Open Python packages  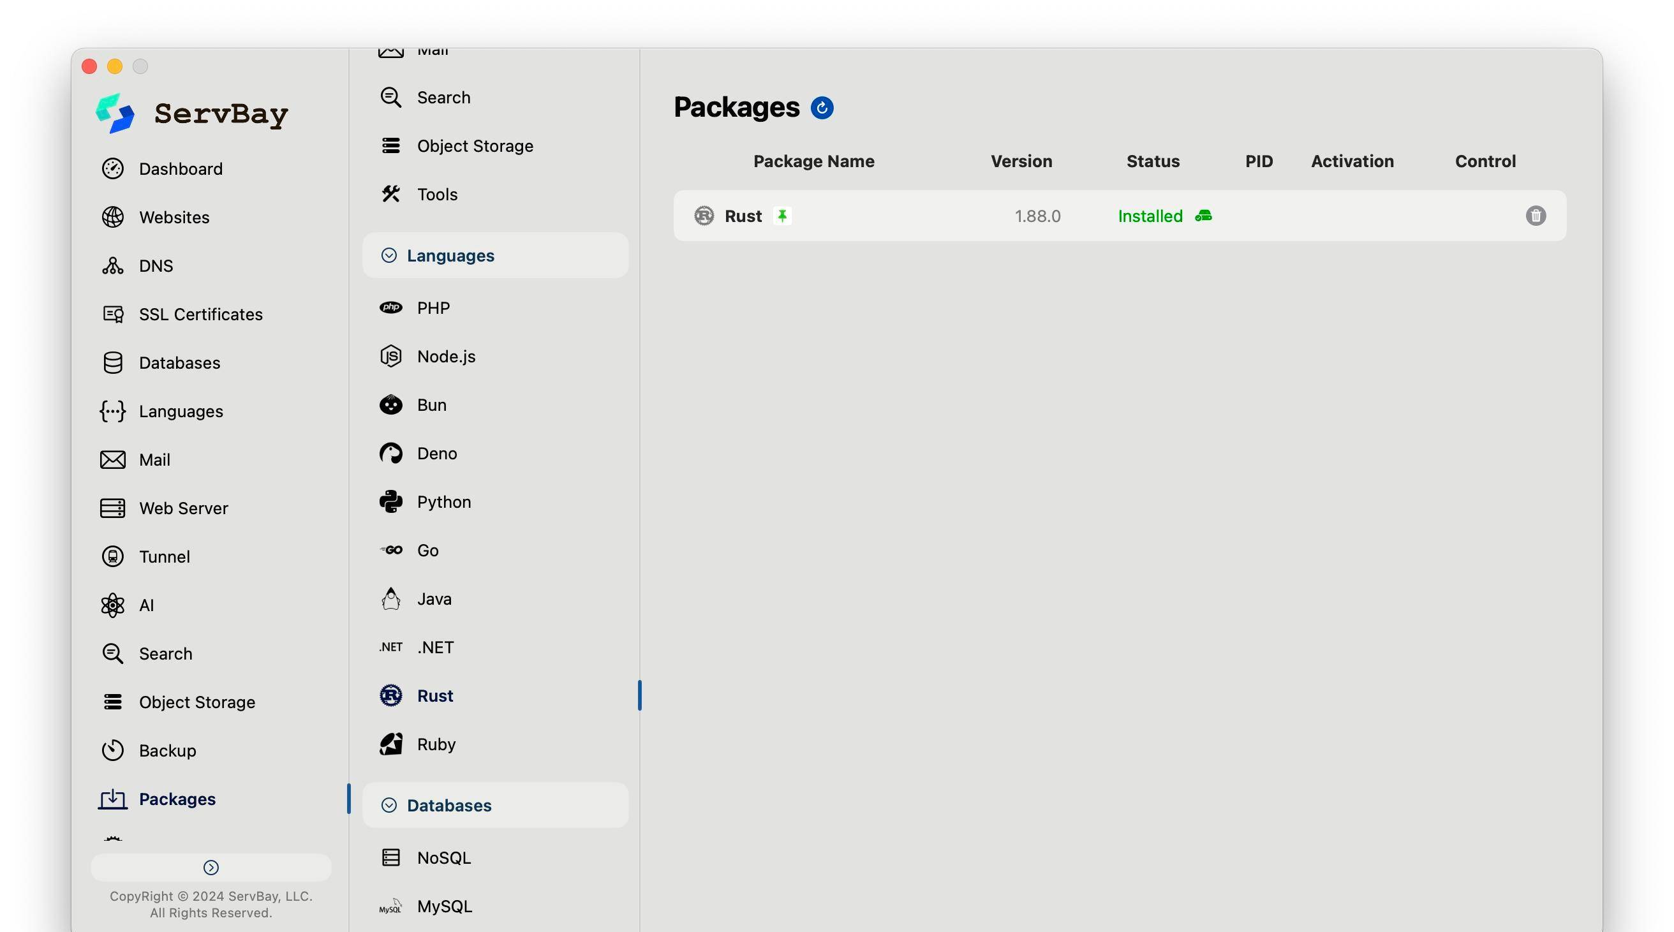[443, 502]
